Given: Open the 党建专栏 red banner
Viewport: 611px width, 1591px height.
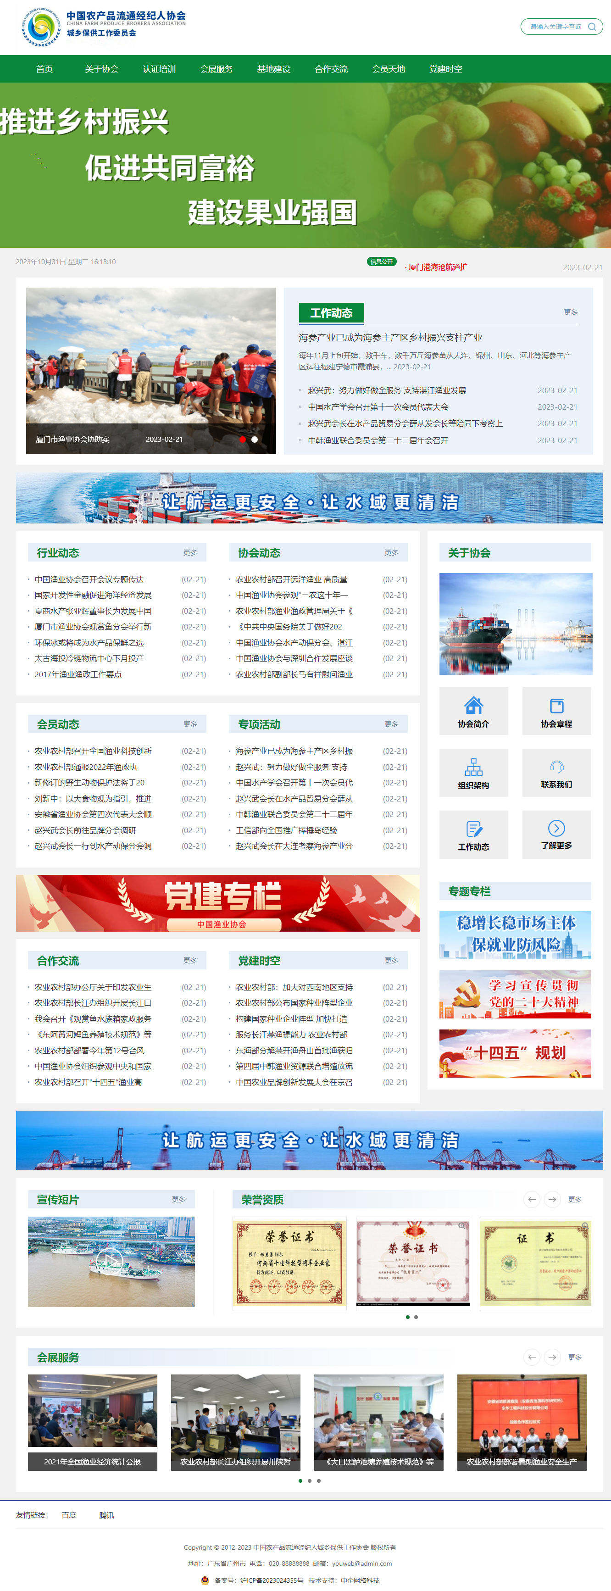Looking at the screenshot, I should point(217,902).
